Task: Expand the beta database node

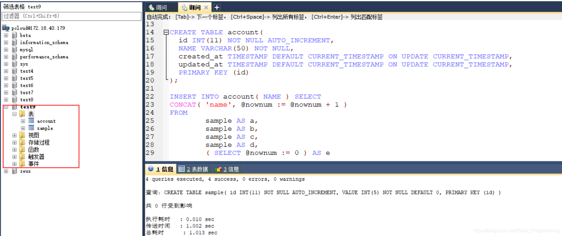Action: (6, 35)
